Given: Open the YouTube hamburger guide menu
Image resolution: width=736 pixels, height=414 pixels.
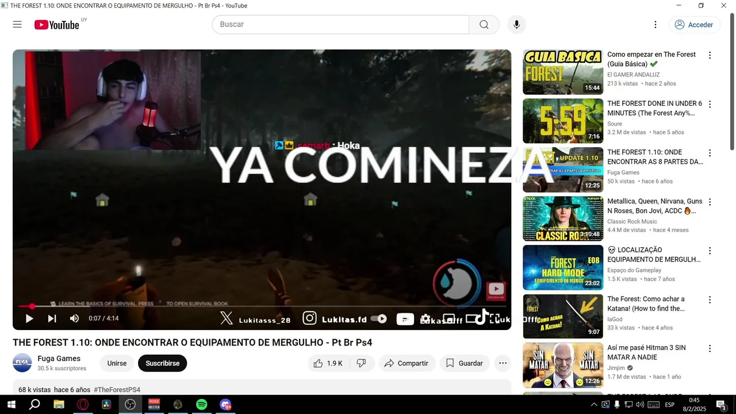Looking at the screenshot, I should pos(17,25).
